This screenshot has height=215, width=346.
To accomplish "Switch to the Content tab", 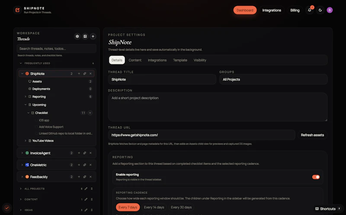I will 135,60.
